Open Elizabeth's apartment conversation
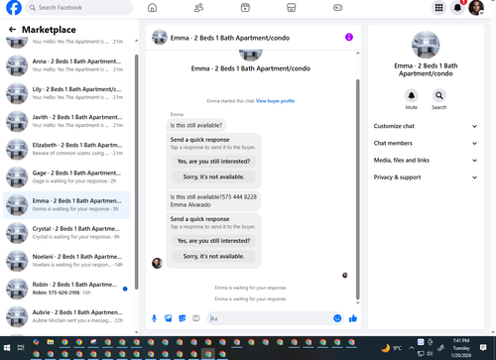Screen dimensions: 496x360 tap(66, 149)
